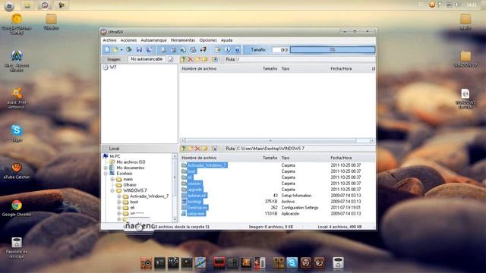486x273 pixels.
Task: Click Fecha/Hora column header in image pane
Action: pyautogui.click(x=341, y=68)
